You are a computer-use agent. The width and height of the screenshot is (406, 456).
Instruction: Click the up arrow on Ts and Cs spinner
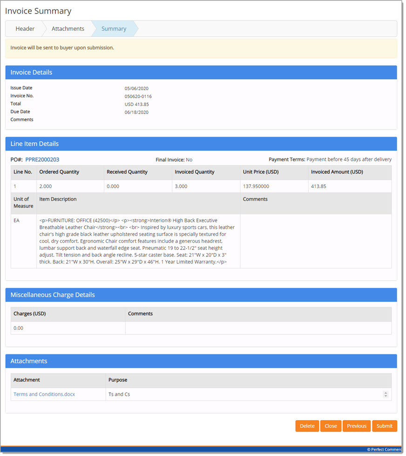[x=386, y=392]
